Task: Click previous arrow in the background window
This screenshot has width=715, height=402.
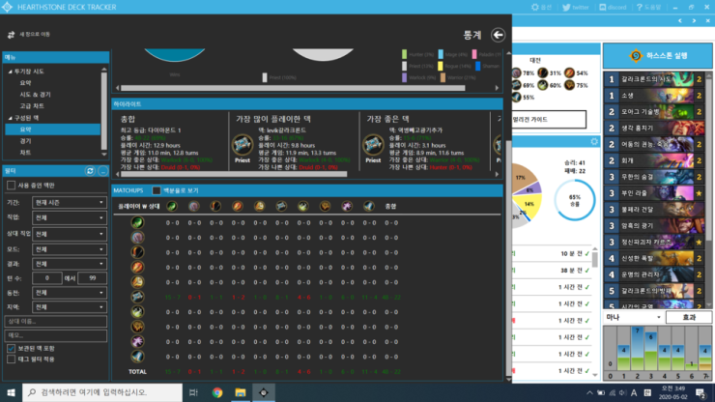Action: pos(680,21)
